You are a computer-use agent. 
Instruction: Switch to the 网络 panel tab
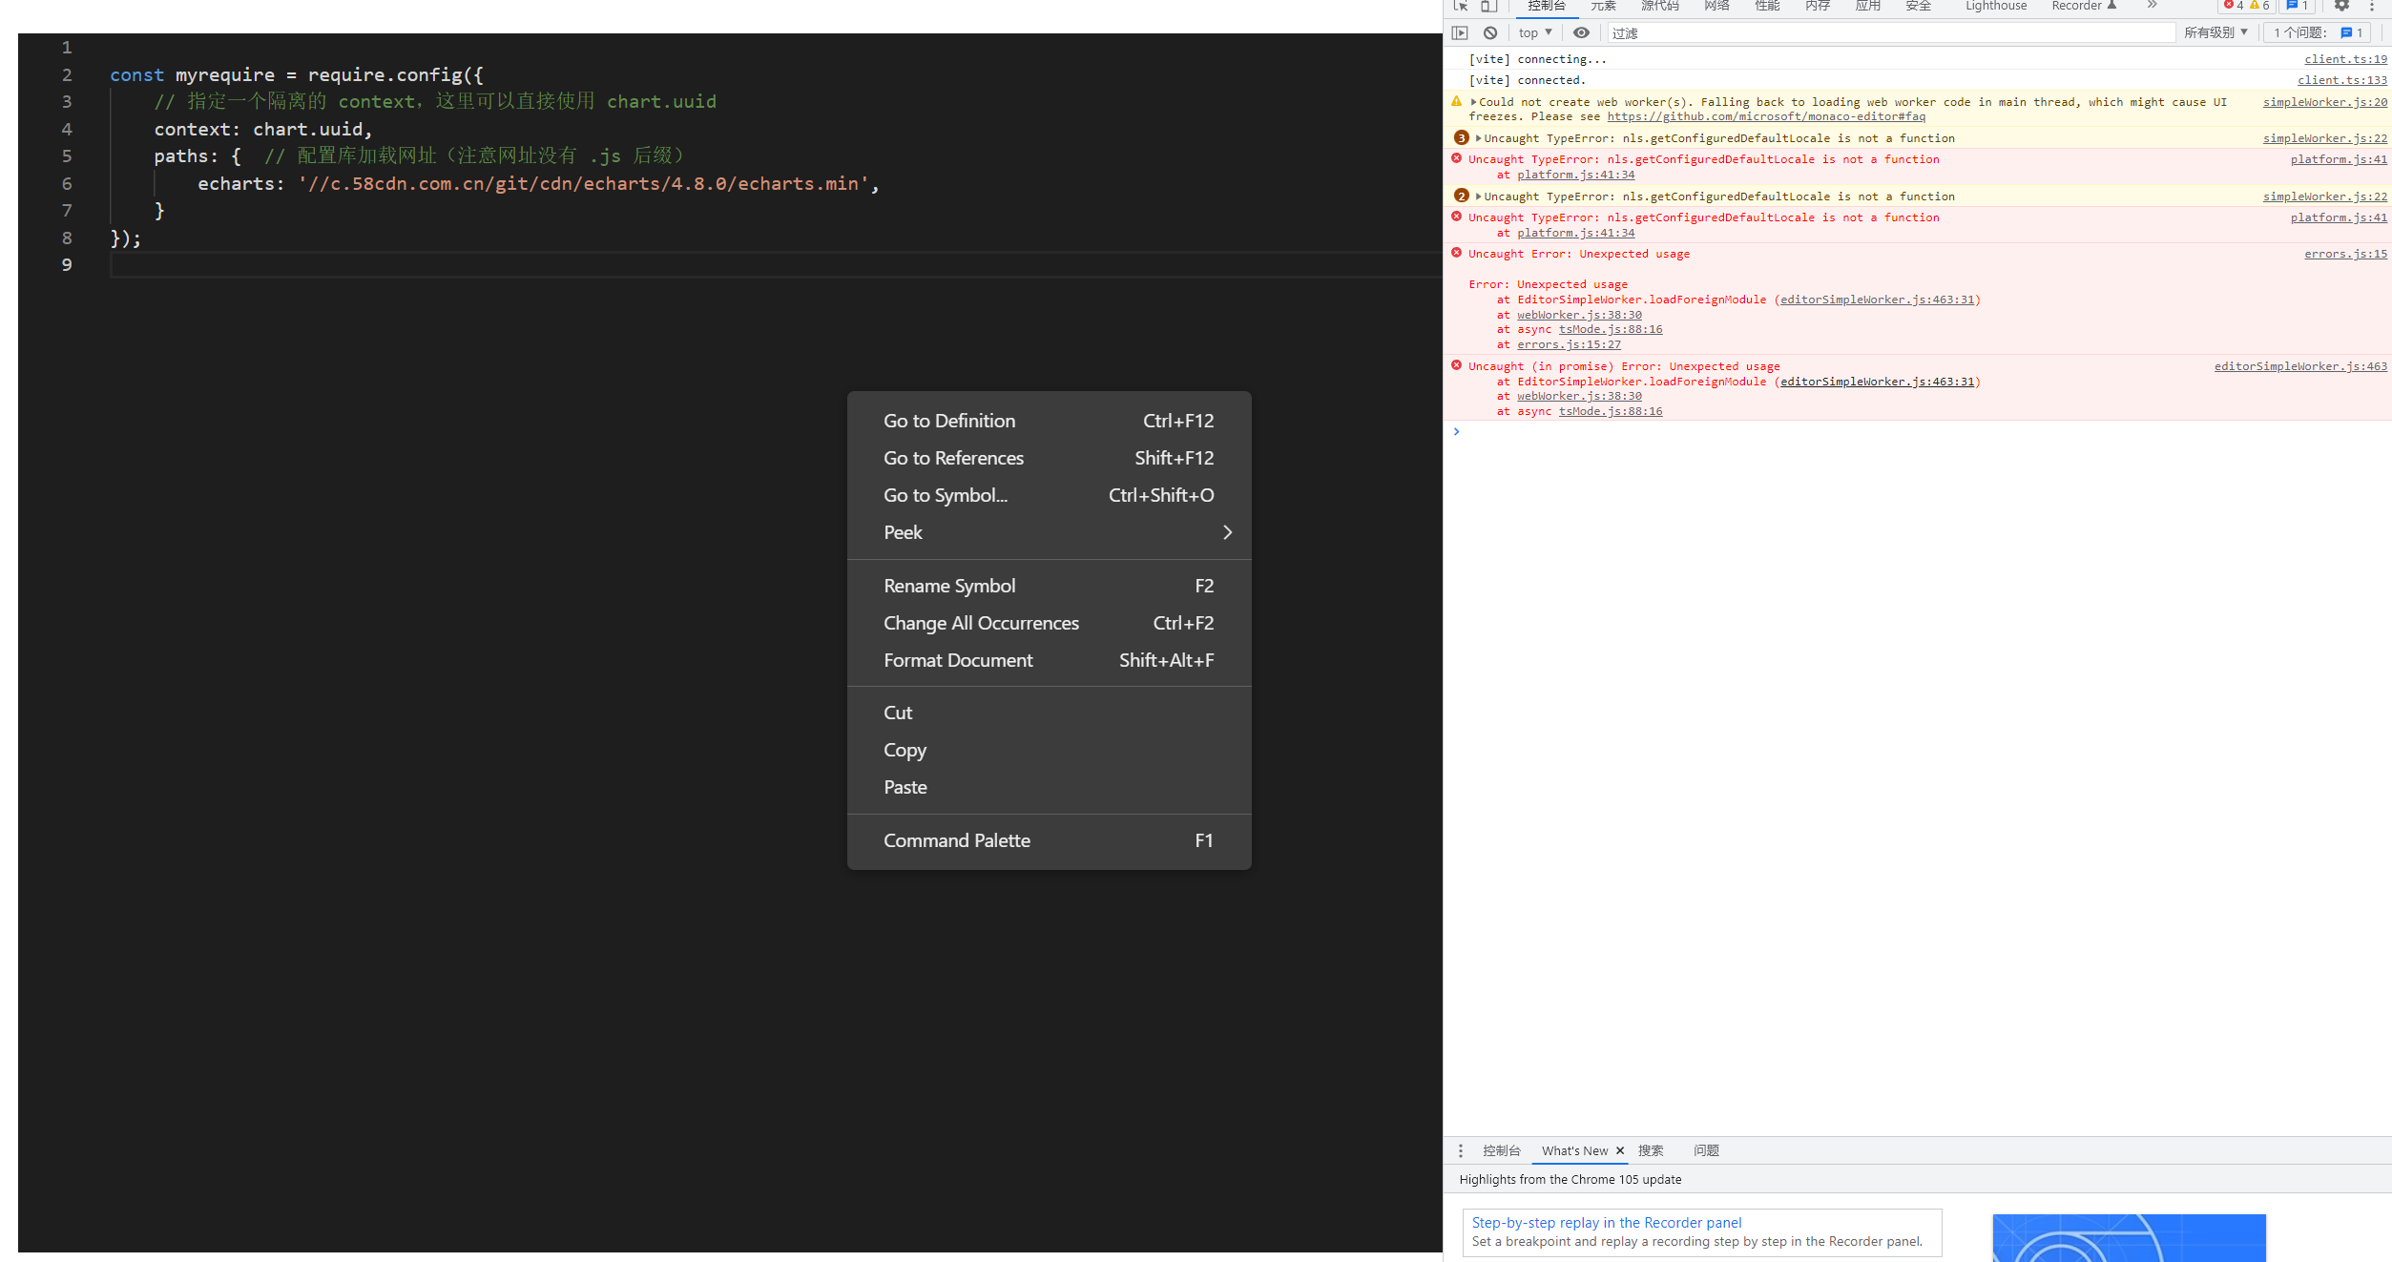coord(1716,7)
